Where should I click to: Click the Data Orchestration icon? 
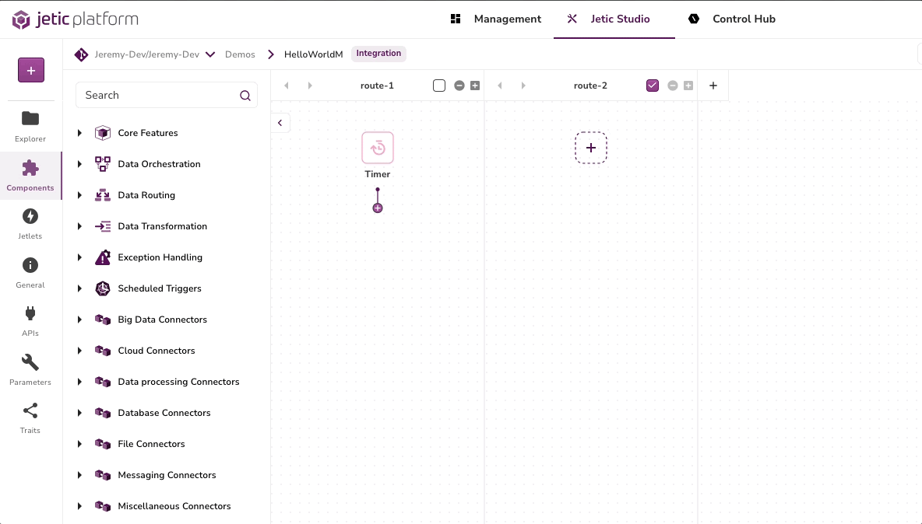pos(103,164)
